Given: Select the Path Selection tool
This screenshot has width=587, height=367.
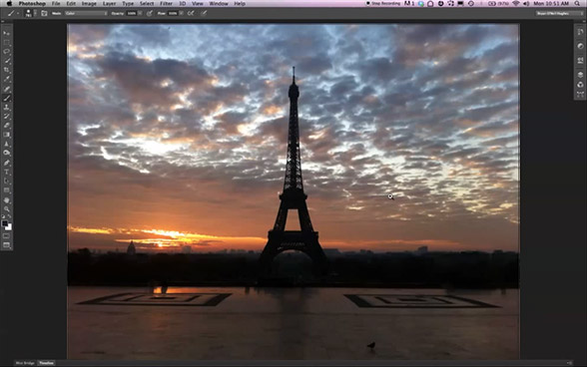Looking at the screenshot, I should pos(7,182).
